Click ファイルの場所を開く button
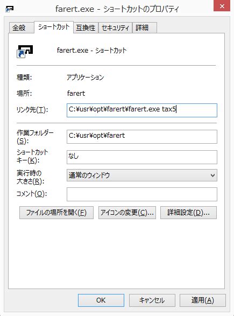Image resolution: width=234 pixels, height=316 pixels. (x=56, y=213)
